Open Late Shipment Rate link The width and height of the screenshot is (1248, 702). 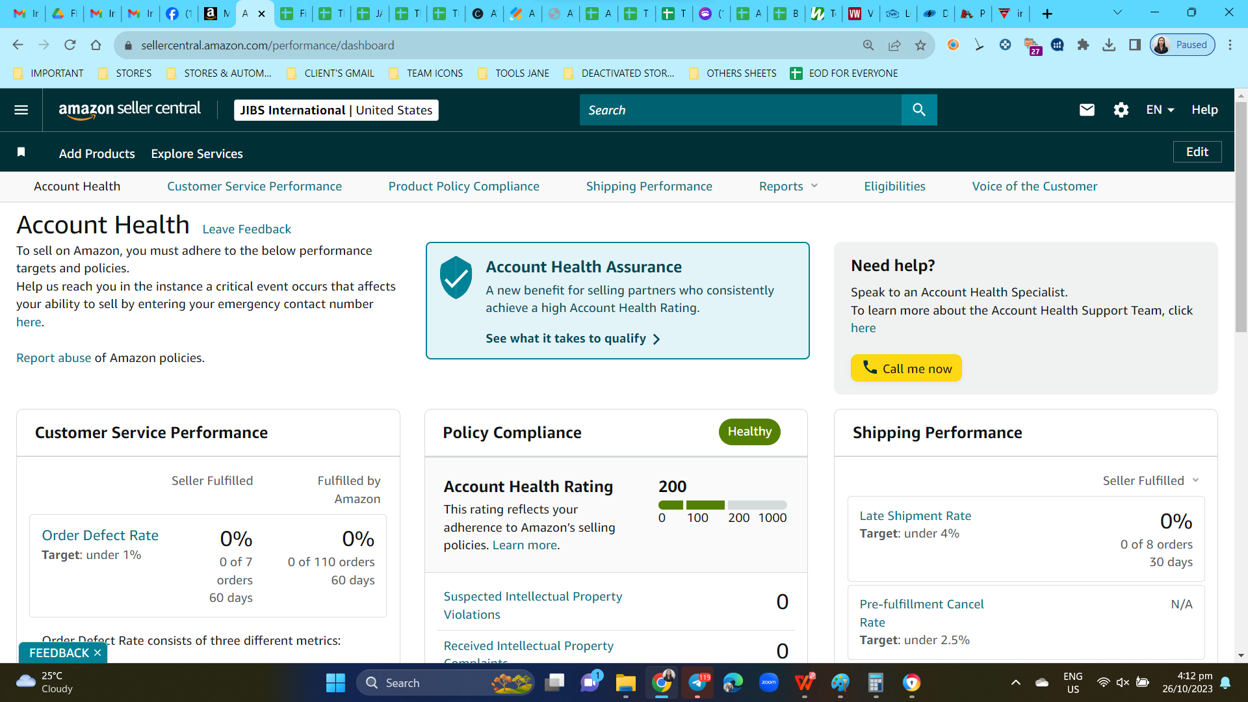(915, 515)
